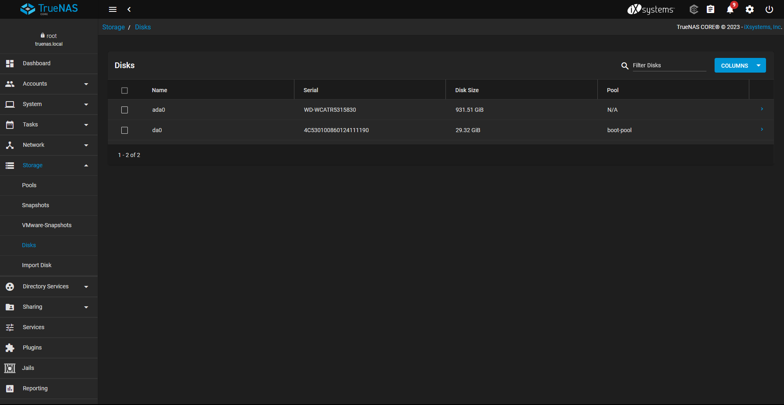Click the Jails icon in sidebar
The width and height of the screenshot is (784, 405).
coord(10,368)
